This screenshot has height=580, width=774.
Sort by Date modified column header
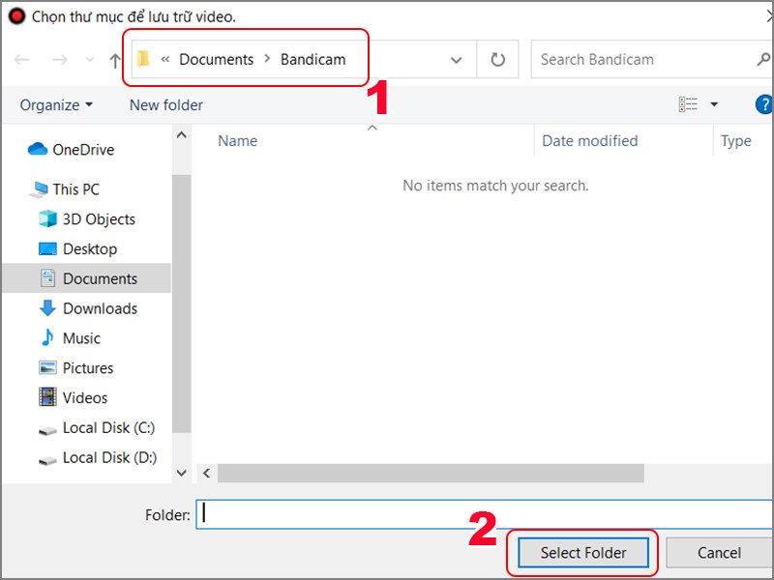pos(589,141)
